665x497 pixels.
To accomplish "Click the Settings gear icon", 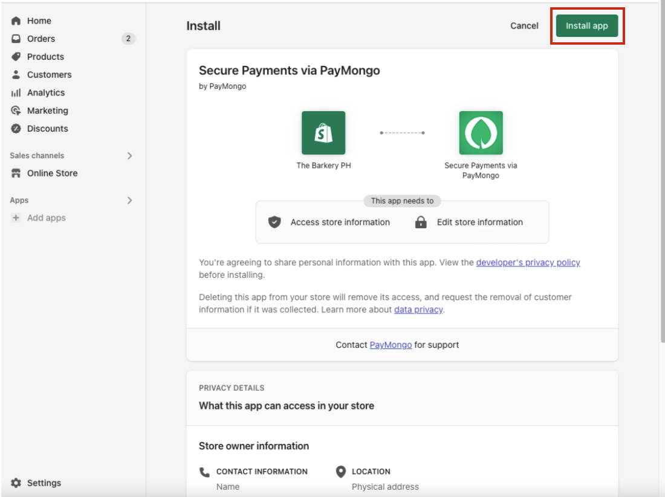I will tap(16, 483).
